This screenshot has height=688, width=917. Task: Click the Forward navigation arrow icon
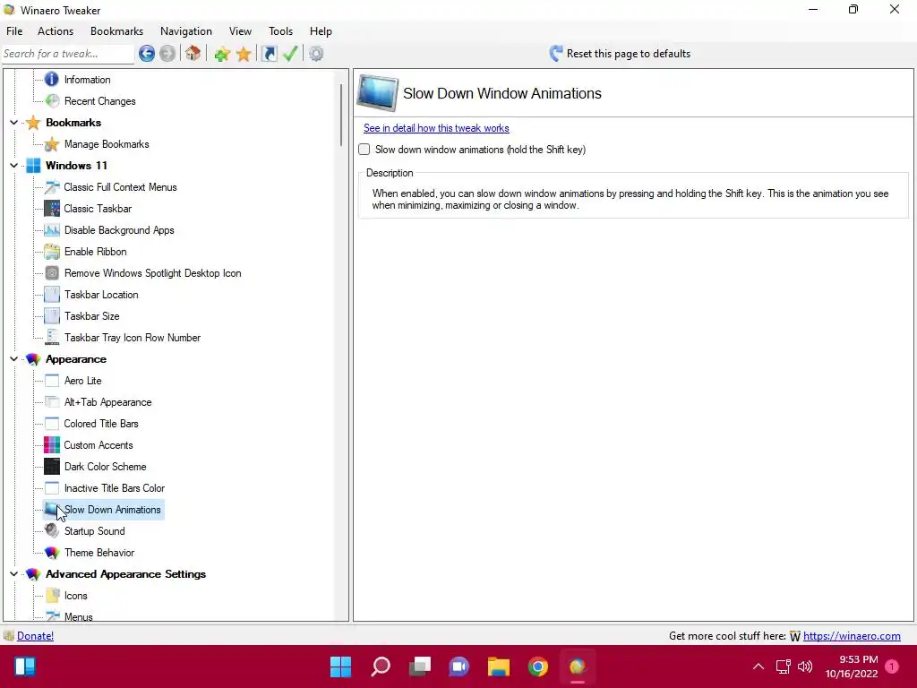[167, 54]
